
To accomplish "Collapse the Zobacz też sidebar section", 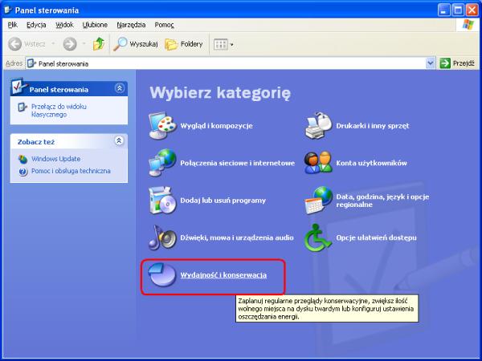I will 119,140.
